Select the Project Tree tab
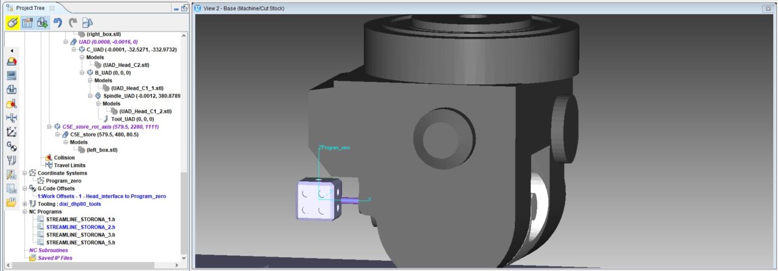Image resolution: width=778 pixels, height=271 pixels. coord(30,8)
